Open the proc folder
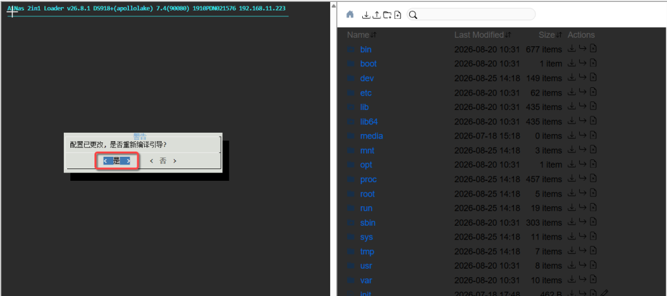Viewport: 667px width, 296px height. click(369, 179)
